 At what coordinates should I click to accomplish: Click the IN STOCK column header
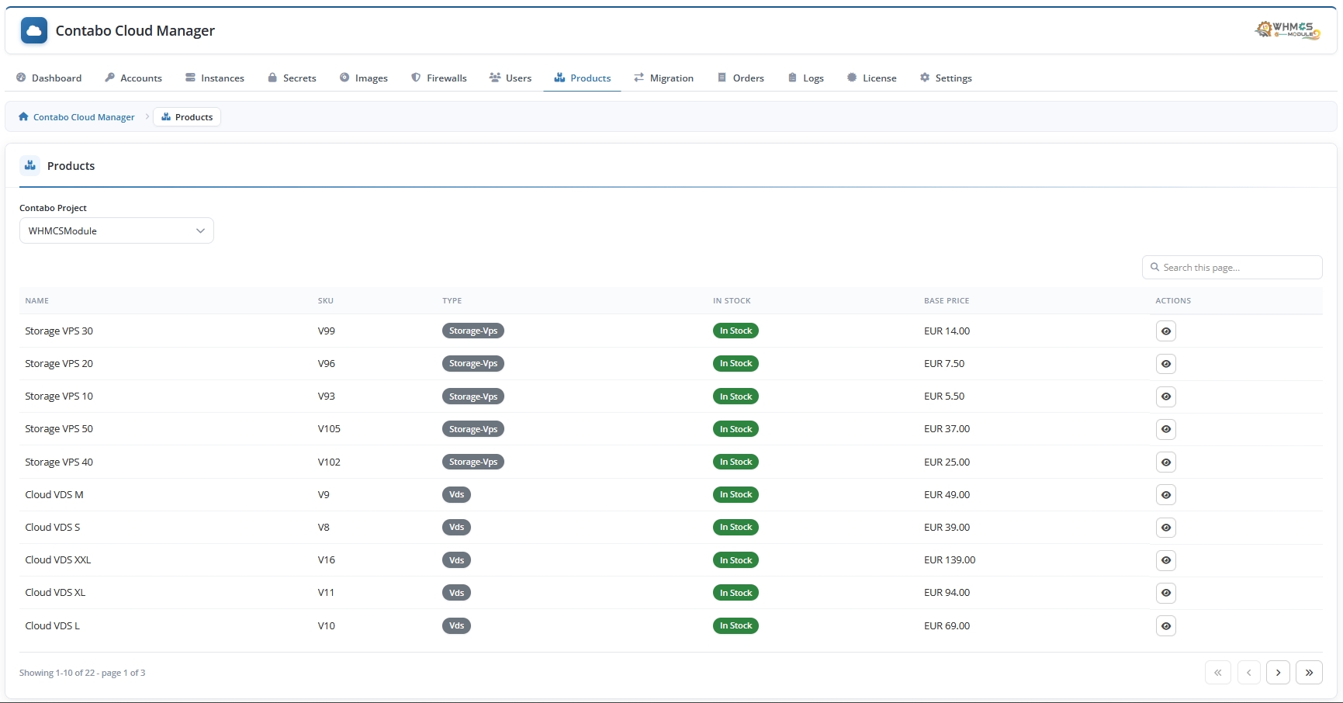coord(732,301)
